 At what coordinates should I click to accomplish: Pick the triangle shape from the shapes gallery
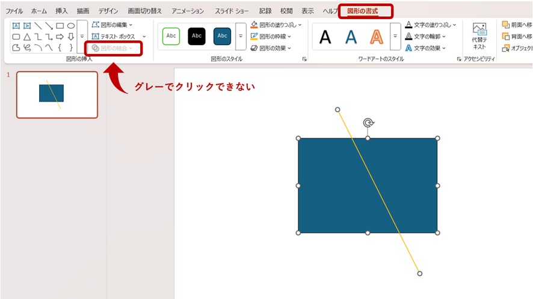(27, 37)
